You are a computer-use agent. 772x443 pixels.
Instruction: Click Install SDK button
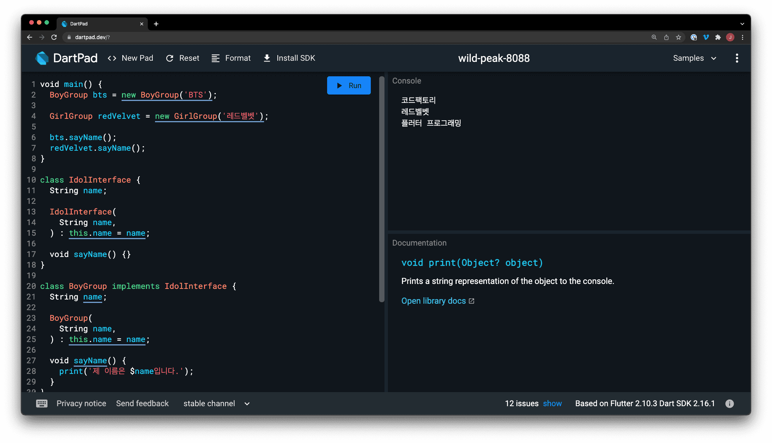tap(289, 58)
